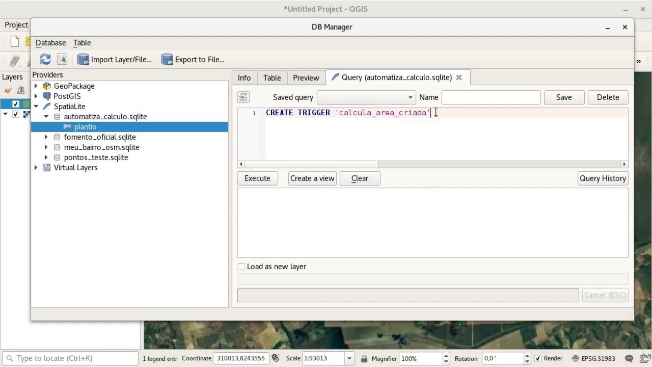Open the Scale dropdown in status bar

[x=349, y=358]
